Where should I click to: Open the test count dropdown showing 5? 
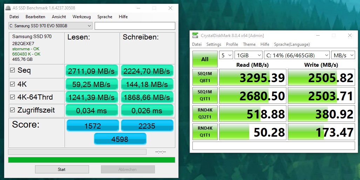(x=226, y=55)
